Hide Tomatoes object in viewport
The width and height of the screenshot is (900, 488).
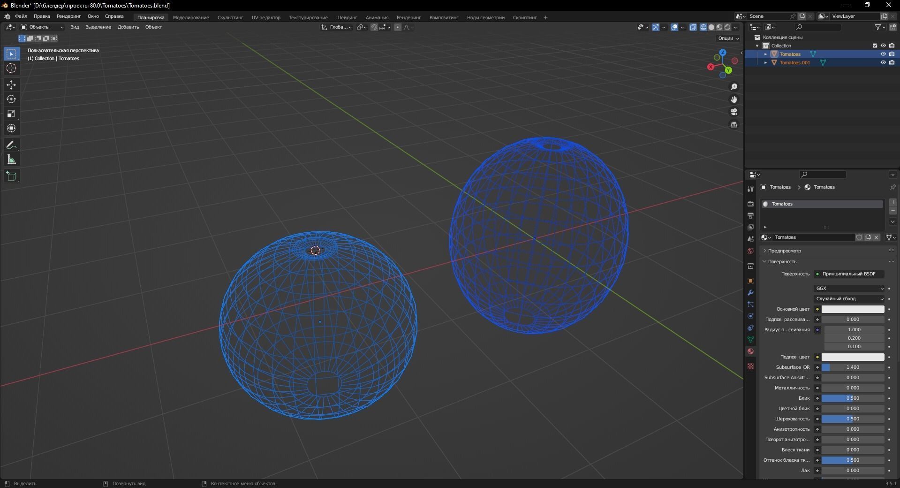pos(883,54)
